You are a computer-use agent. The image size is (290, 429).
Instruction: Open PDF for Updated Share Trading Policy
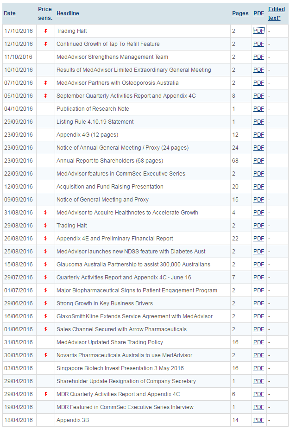(258, 342)
